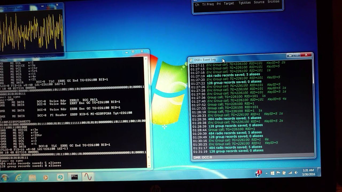Viewport: 342px width, 192px height.
Task: Click the Source column header
Action: pos(259,2)
